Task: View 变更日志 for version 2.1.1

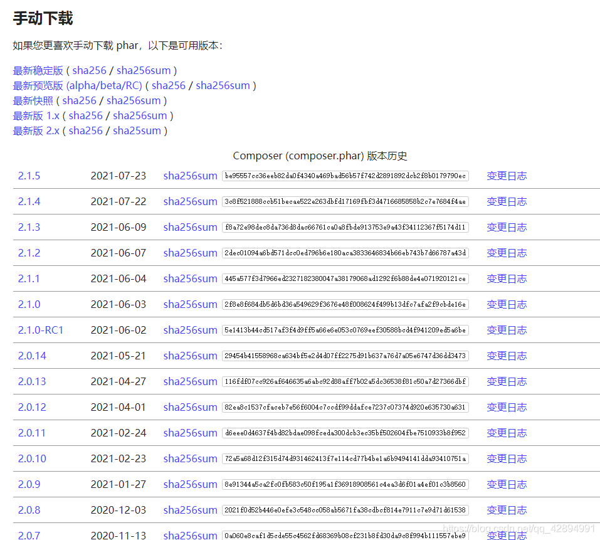Action: 507,278
